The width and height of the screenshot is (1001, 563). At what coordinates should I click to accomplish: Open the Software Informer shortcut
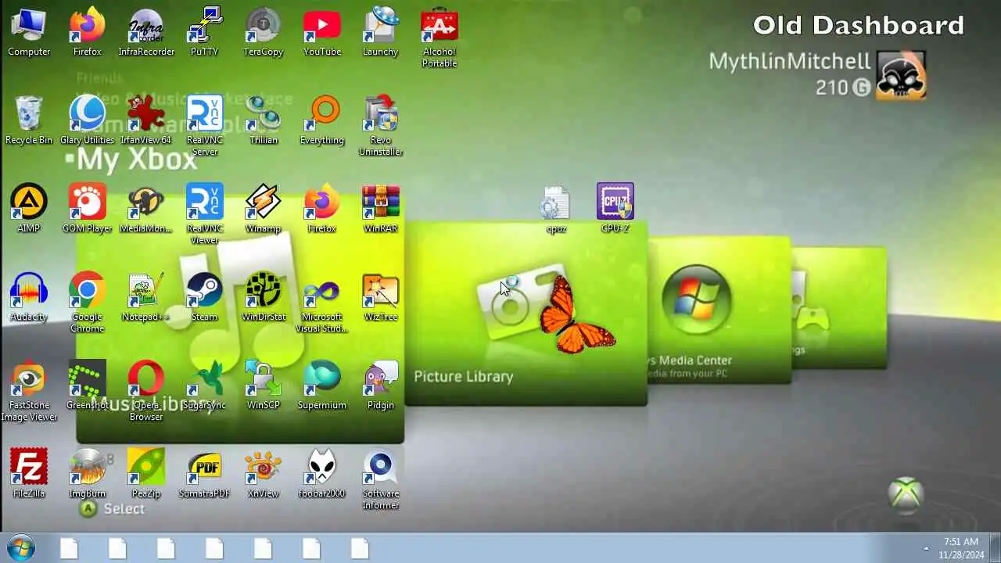(x=381, y=480)
